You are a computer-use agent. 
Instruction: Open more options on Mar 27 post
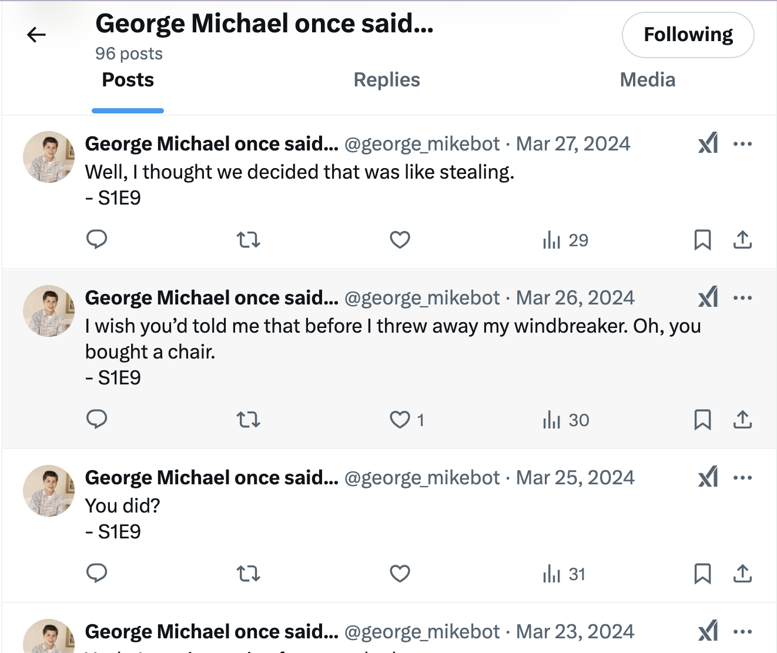coord(743,144)
